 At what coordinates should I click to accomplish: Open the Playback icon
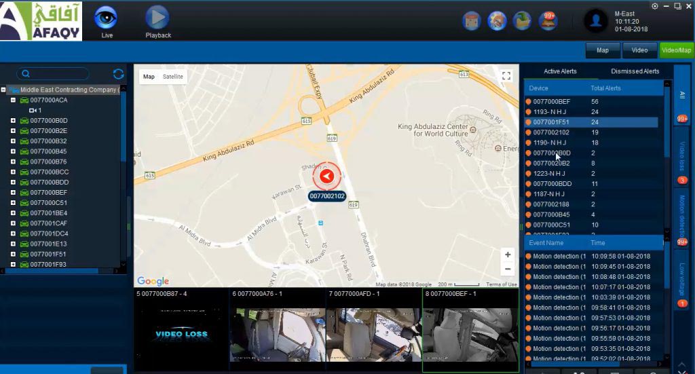pos(157,17)
